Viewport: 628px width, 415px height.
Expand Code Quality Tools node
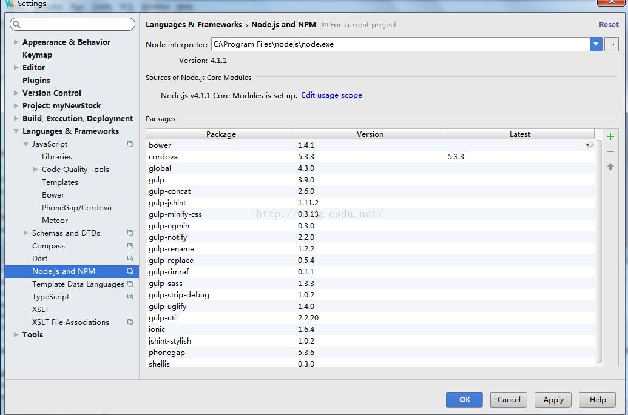[35, 170]
